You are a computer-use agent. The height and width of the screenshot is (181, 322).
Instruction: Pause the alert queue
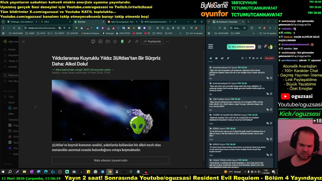click(253, 58)
